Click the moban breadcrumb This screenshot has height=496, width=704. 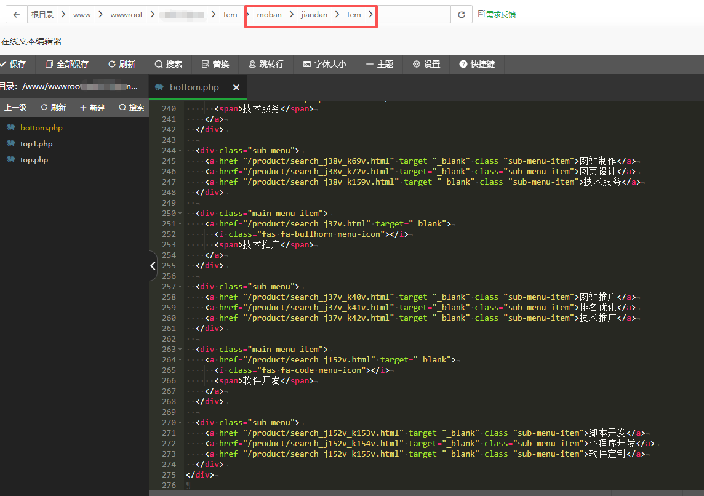coord(270,15)
